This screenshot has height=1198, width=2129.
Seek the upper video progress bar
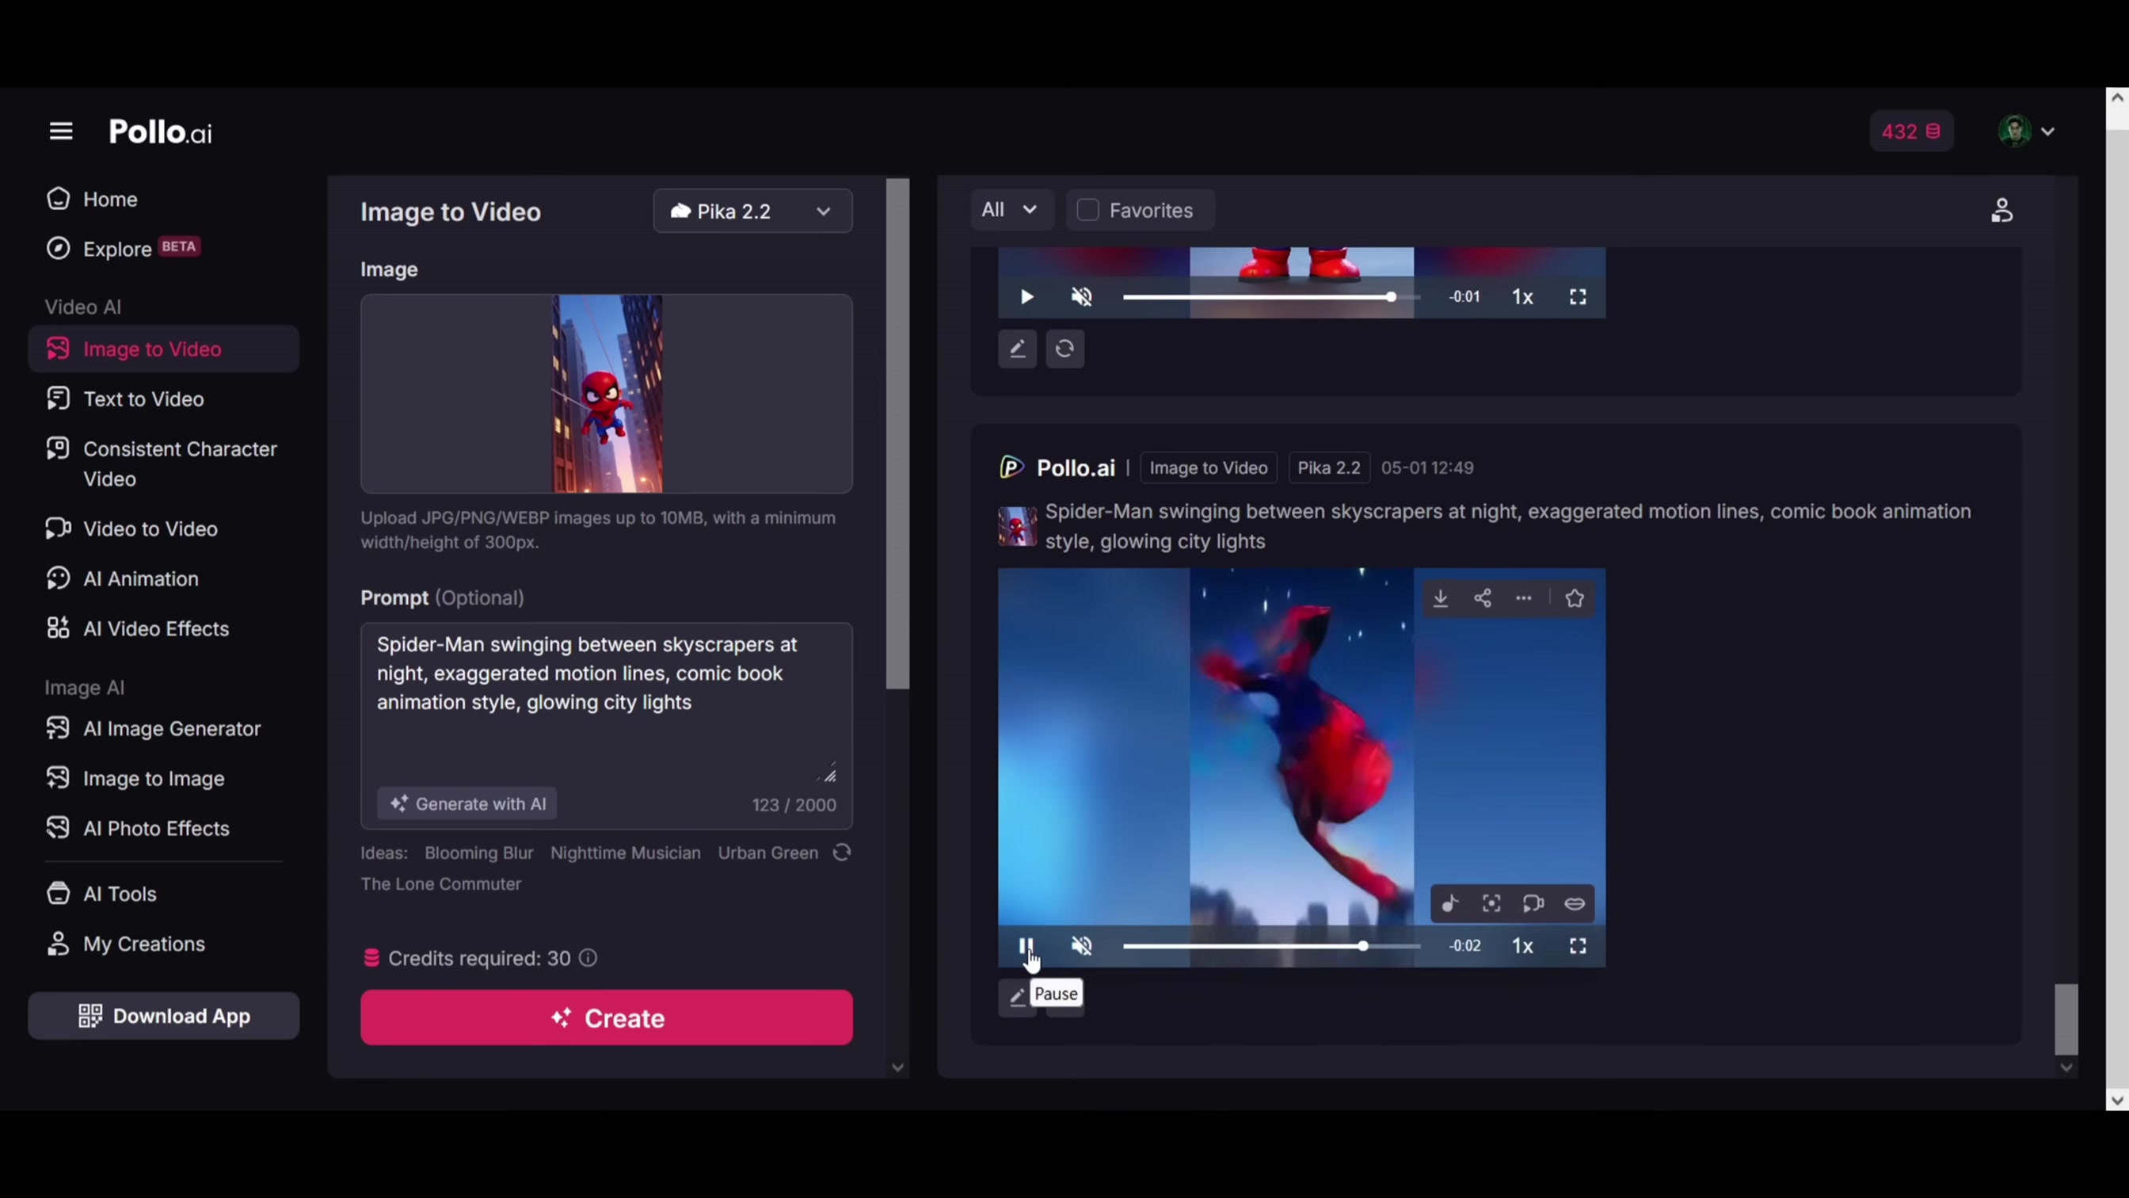(x=1271, y=297)
